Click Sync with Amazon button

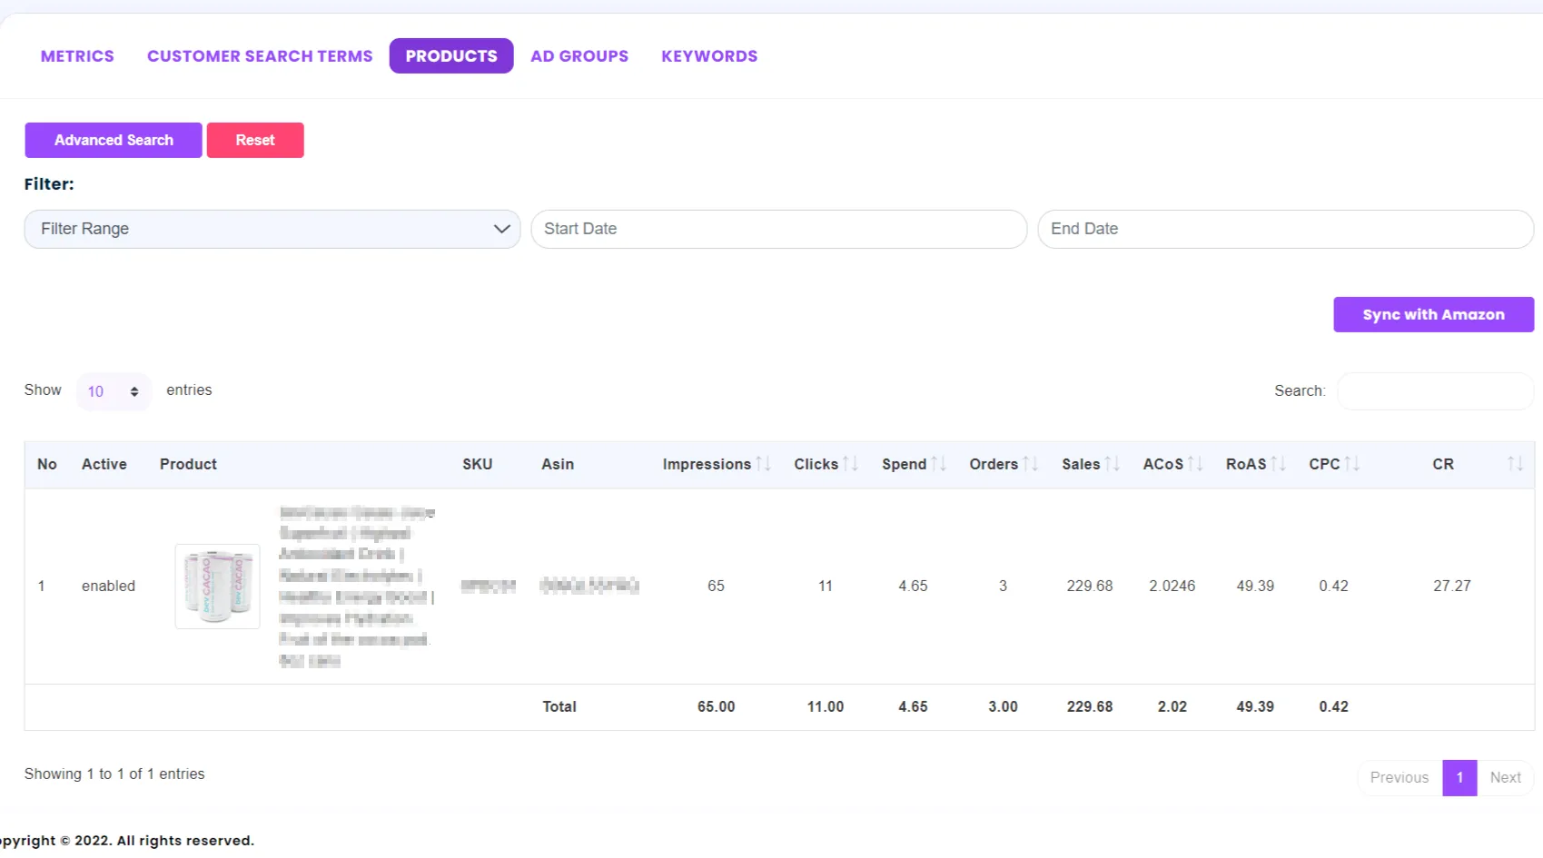pos(1433,315)
